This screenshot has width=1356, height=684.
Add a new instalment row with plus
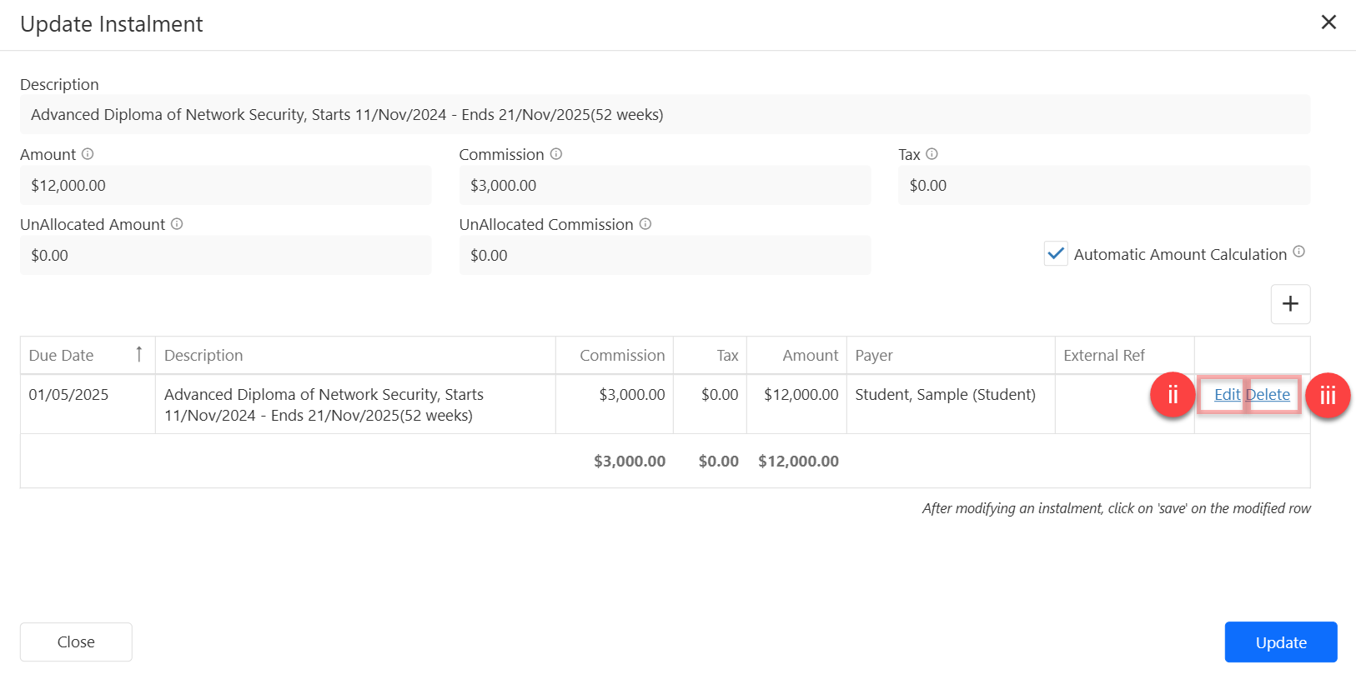pos(1290,304)
